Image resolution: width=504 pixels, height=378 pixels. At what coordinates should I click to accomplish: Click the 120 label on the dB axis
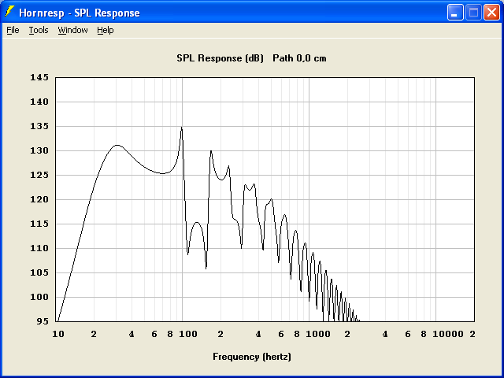pyautogui.click(x=39, y=200)
